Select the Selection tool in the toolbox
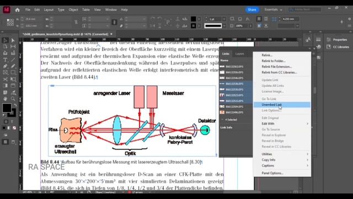Viewport: 353px width, 199px height. 5,40
